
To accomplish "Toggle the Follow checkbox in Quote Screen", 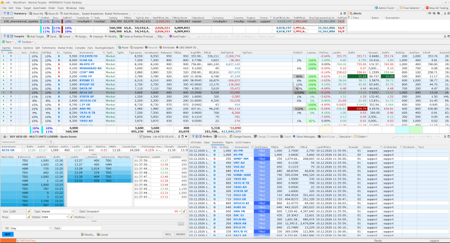I will (x=140, y=136).
